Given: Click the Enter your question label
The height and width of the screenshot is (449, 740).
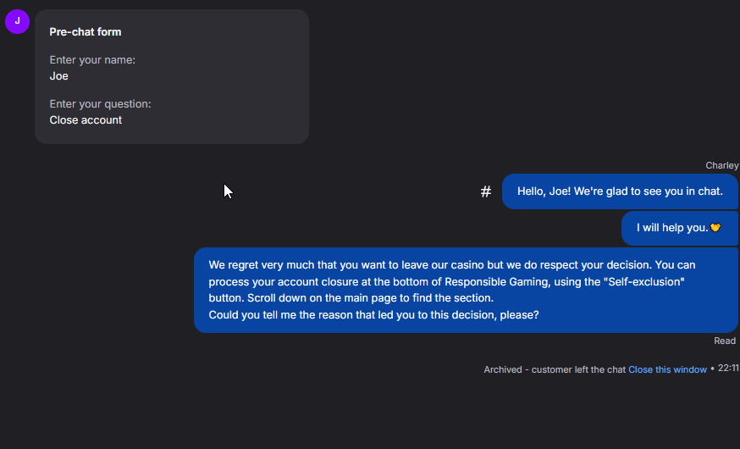Looking at the screenshot, I should point(100,104).
